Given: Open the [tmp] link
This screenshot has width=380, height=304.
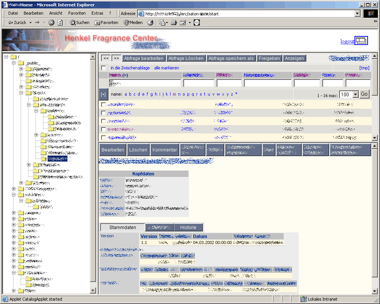Looking at the screenshot, I should 364,68.
